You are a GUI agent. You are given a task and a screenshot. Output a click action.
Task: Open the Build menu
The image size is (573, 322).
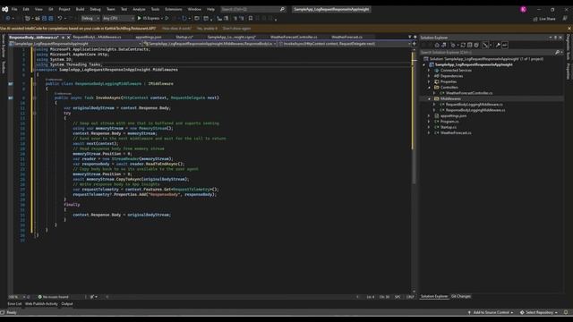(x=80, y=9)
